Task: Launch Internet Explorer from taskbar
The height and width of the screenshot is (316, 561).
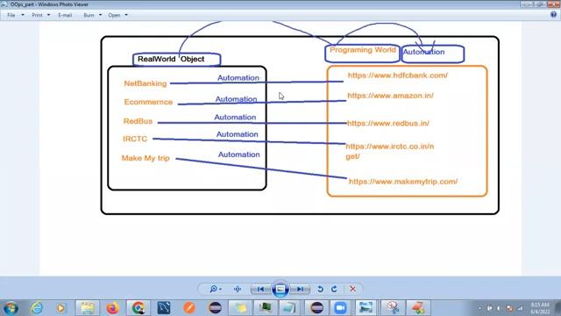Action: (x=37, y=308)
